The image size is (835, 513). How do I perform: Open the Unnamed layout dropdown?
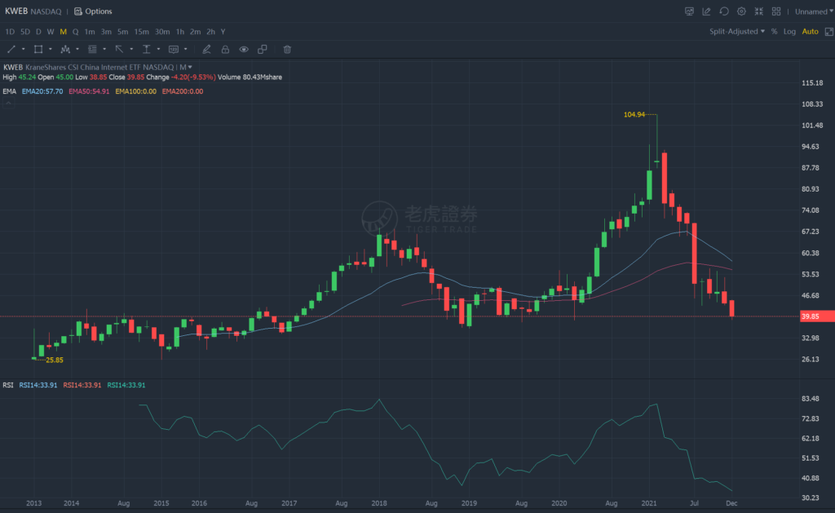814,11
